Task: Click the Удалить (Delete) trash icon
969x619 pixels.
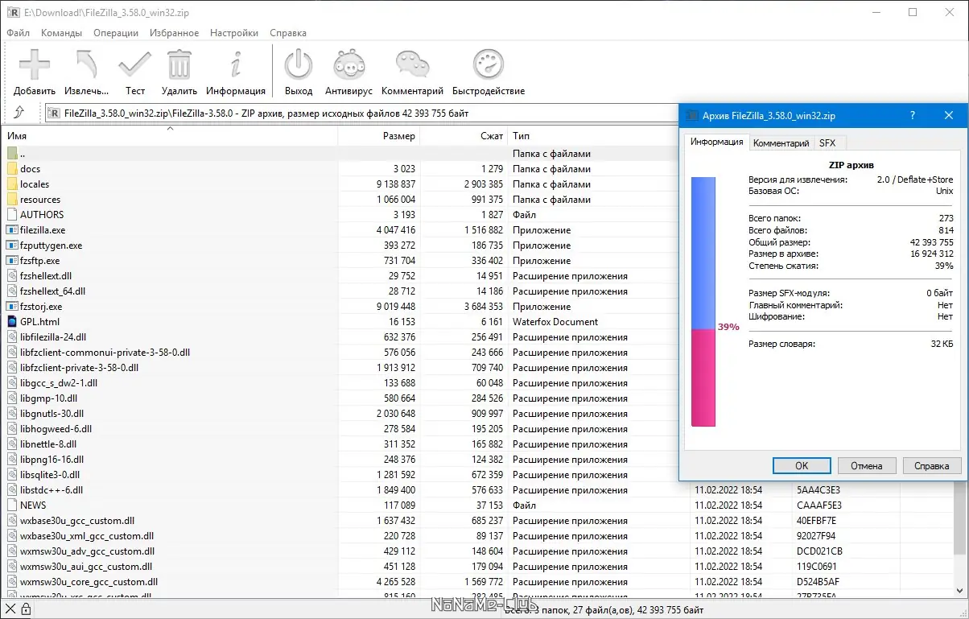Action: [x=179, y=65]
